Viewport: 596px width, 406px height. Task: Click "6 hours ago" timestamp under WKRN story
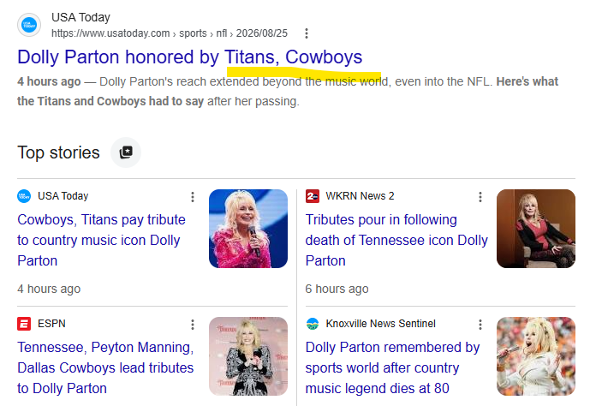[337, 289]
